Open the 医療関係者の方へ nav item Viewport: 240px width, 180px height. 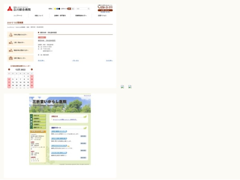(81, 16)
